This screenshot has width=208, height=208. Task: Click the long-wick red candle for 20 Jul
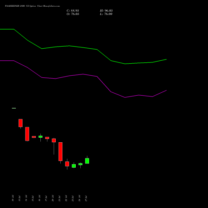(54, 140)
